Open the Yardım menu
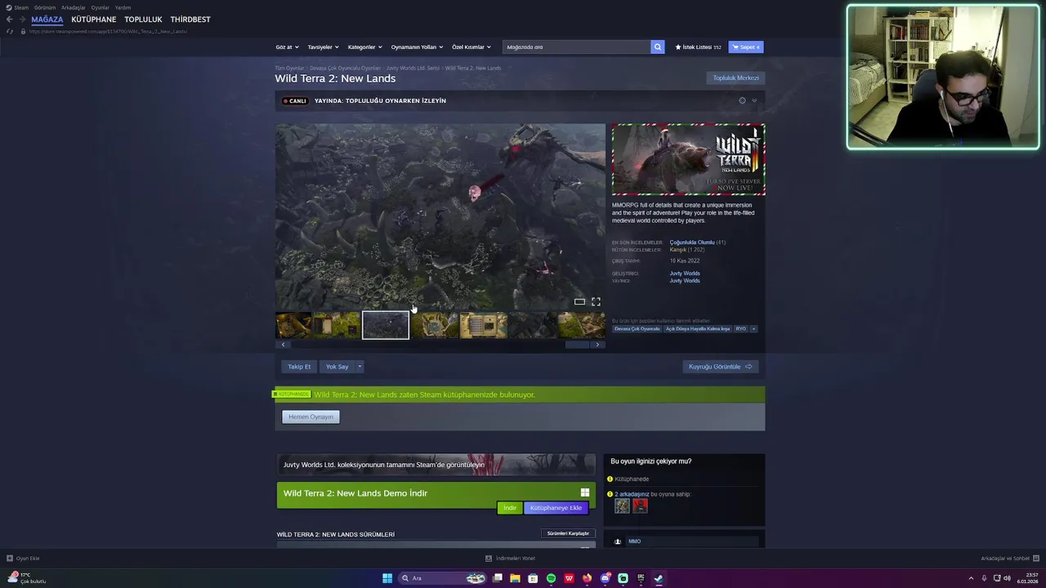 [123, 7]
